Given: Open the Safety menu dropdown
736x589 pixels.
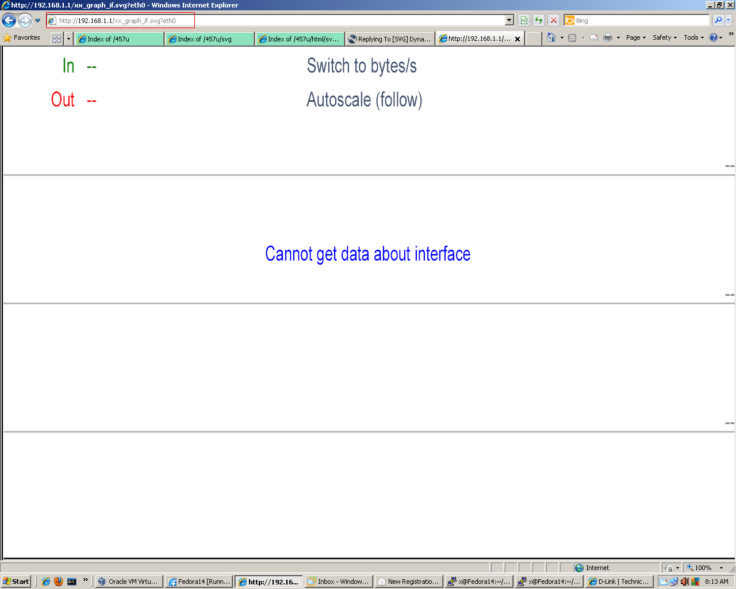Looking at the screenshot, I should [665, 37].
